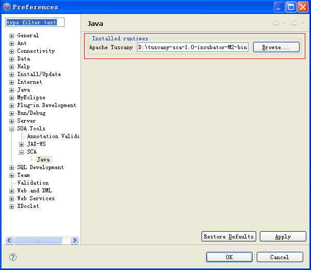Select Internet preferences item
This screenshot has width=311, height=270.
tap(29, 82)
